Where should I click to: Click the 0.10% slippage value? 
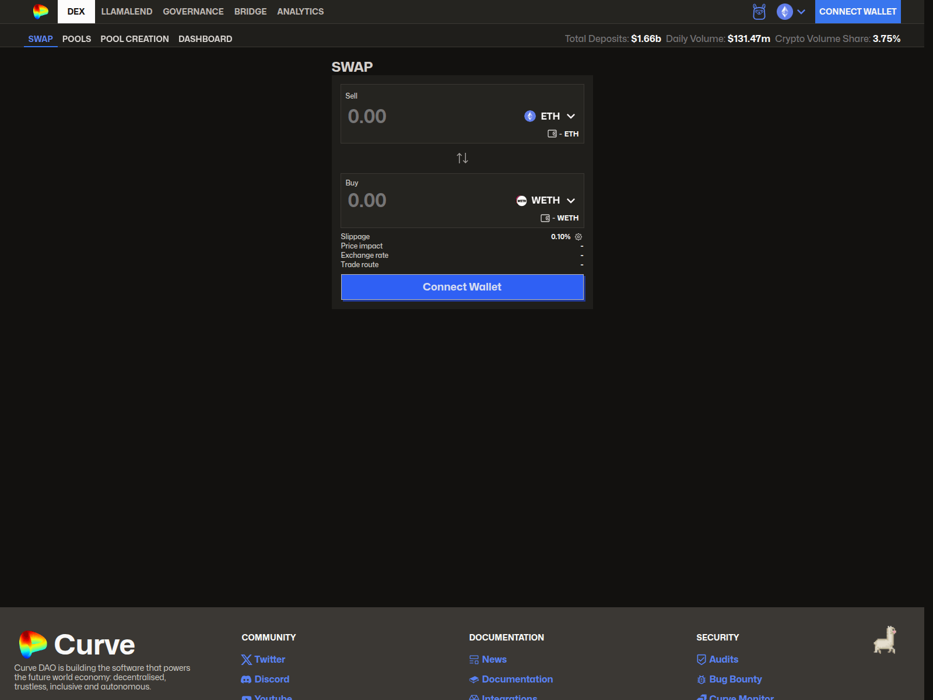561,237
